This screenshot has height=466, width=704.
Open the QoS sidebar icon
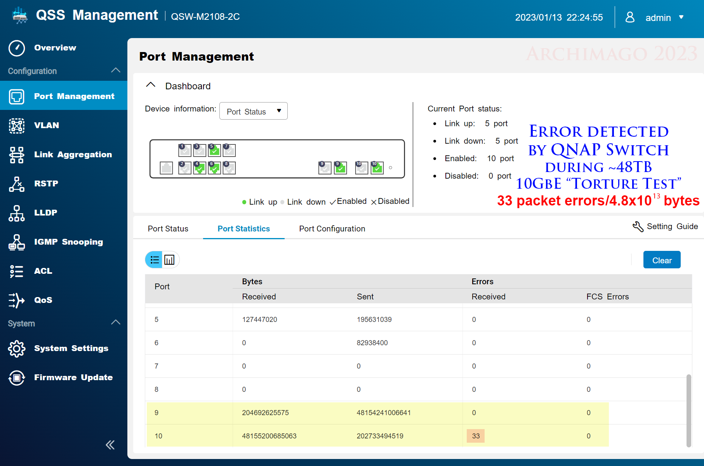pos(17,301)
